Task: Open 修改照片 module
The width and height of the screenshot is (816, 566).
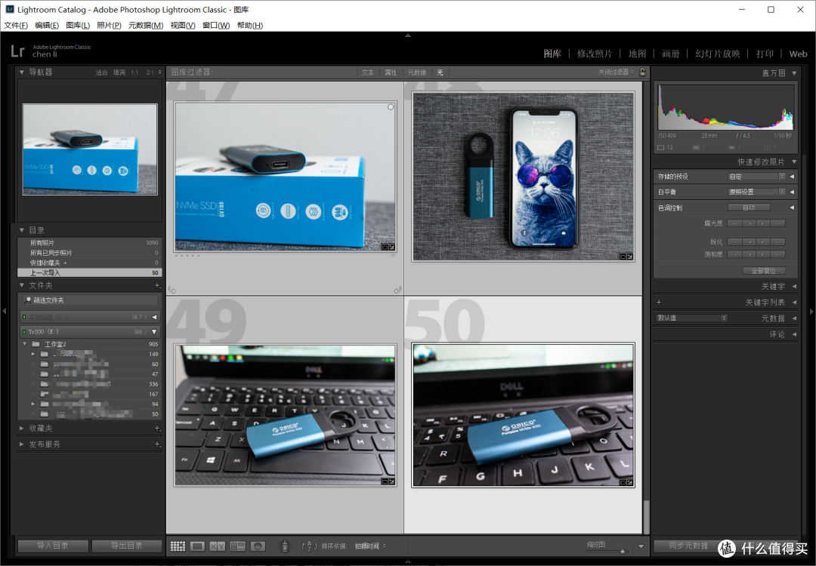Action: [x=595, y=54]
